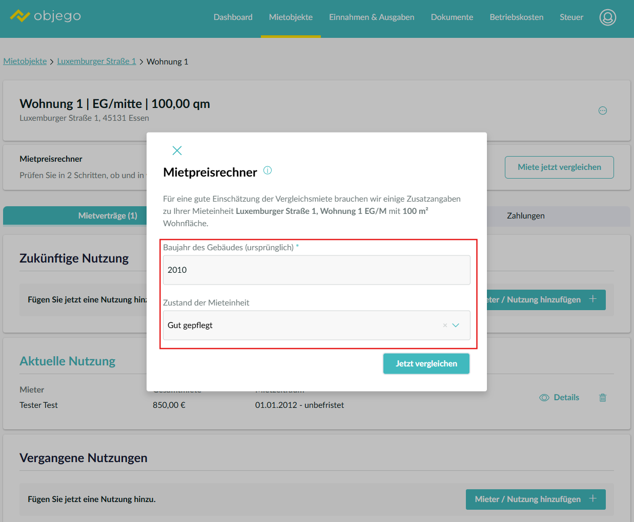Go to Einnahmen & Ausgaben
The width and height of the screenshot is (634, 522).
point(372,17)
